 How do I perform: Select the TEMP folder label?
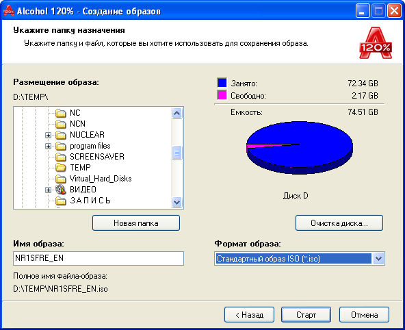click(80, 168)
